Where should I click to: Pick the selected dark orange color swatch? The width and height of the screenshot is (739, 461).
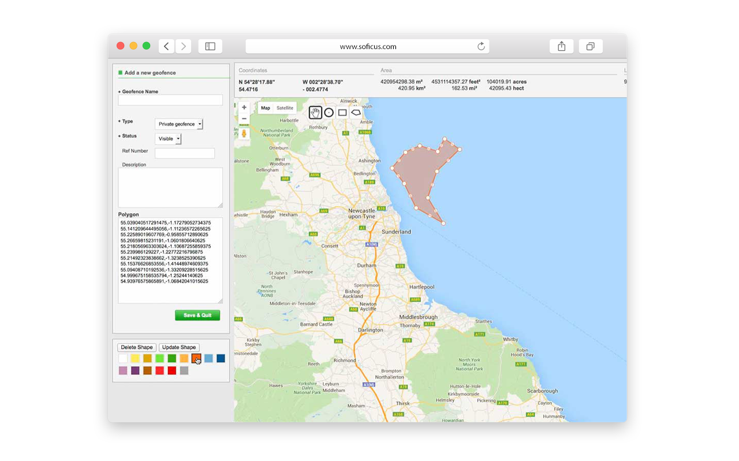(196, 358)
